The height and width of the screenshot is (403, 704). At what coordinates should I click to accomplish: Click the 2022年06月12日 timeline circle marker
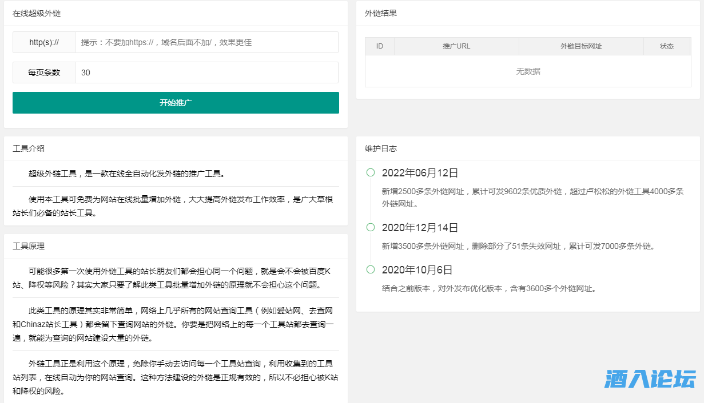pos(371,172)
